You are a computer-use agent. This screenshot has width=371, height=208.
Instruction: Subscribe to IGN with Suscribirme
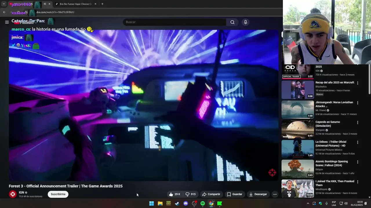coord(58,194)
